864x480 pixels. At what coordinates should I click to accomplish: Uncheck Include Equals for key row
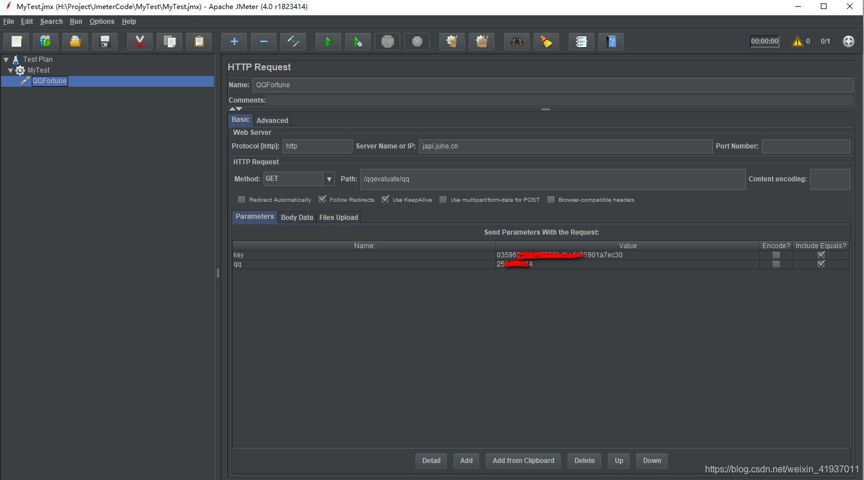[x=821, y=255]
